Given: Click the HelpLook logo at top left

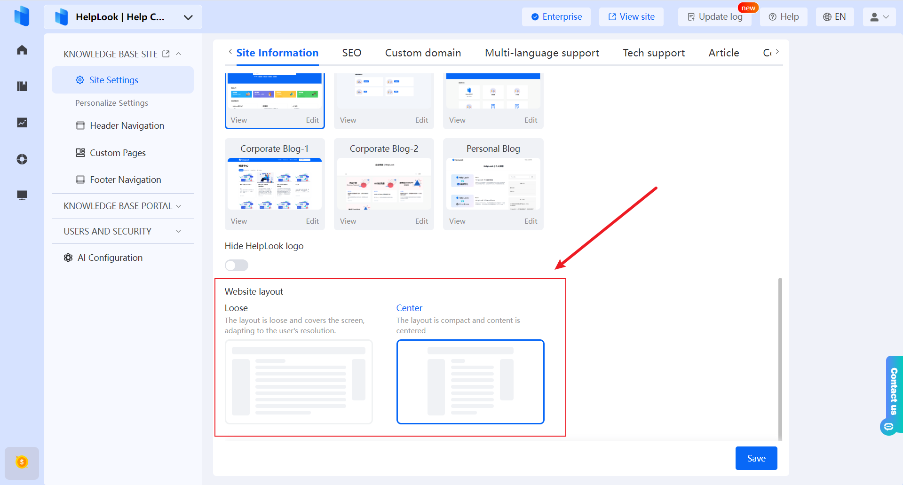Looking at the screenshot, I should coord(22,16).
